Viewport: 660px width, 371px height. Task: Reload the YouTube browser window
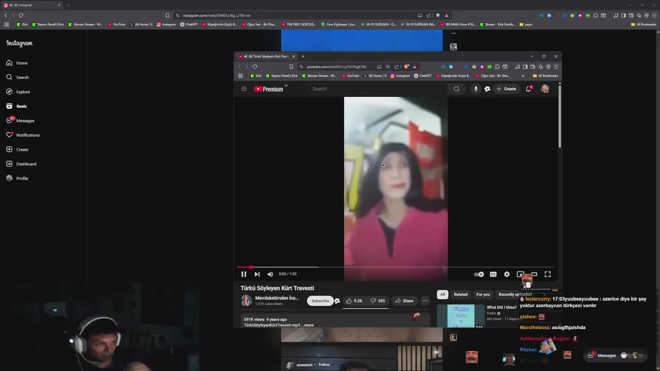click(255, 66)
